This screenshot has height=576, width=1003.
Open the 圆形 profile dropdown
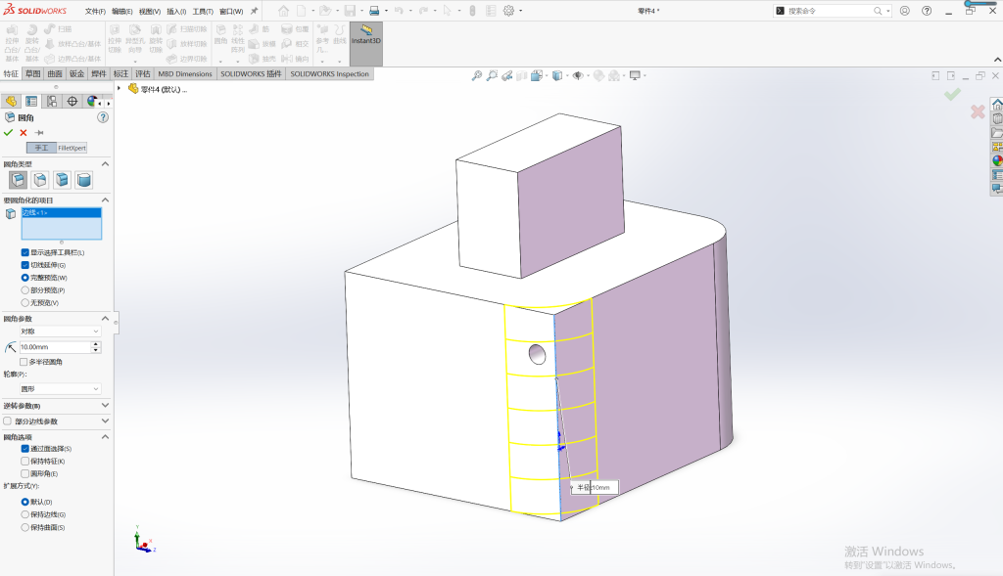(x=60, y=389)
